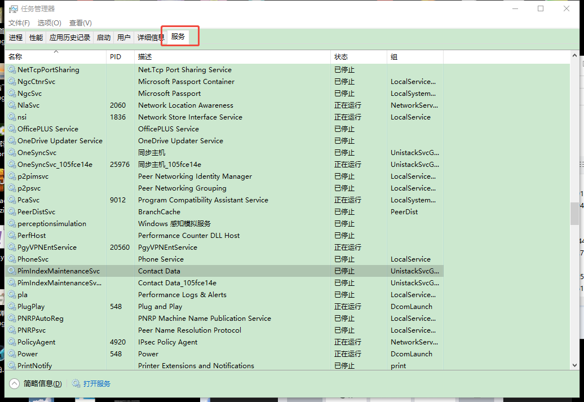Sort by the PID column header
The image size is (584, 402).
pos(120,56)
